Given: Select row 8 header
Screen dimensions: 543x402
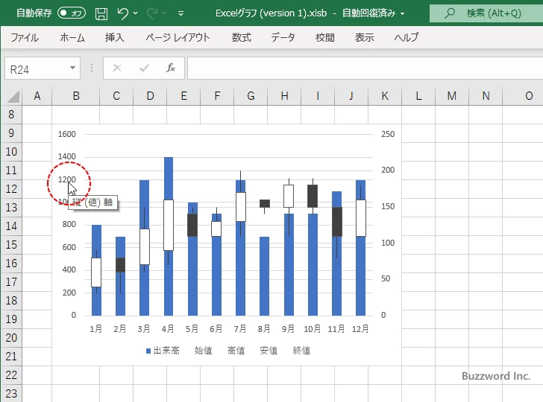Looking at the screenshot, I should click(x=11, y=115).
